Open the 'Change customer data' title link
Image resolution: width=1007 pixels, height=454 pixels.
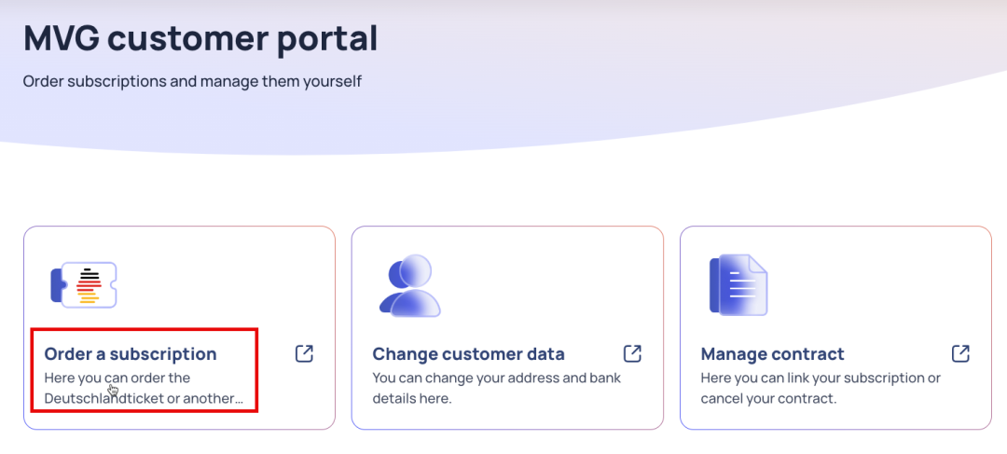click(469, 354)
